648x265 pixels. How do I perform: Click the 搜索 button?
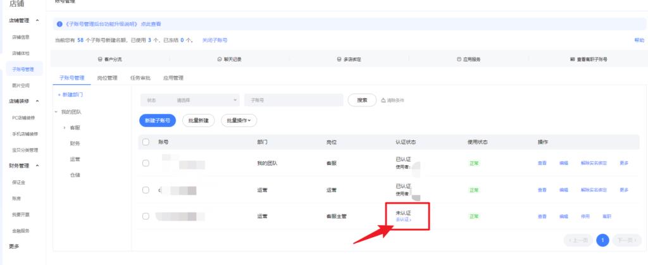pos(362,101)
